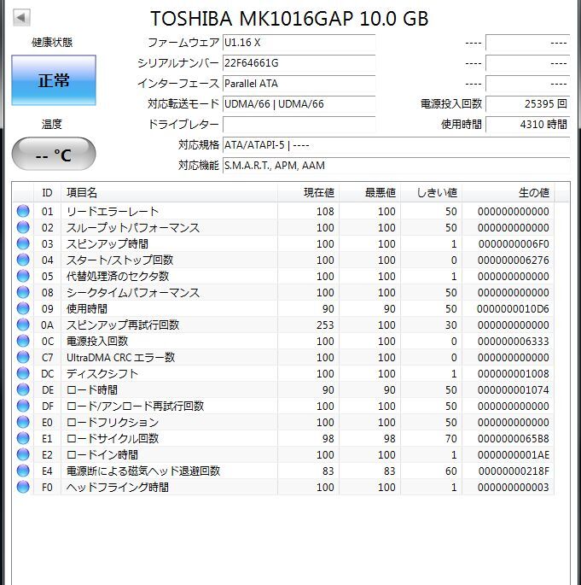Select the ロードイン時間 row name
The width and height of the screenshot is (581, 585).
[x=102, y=455]
